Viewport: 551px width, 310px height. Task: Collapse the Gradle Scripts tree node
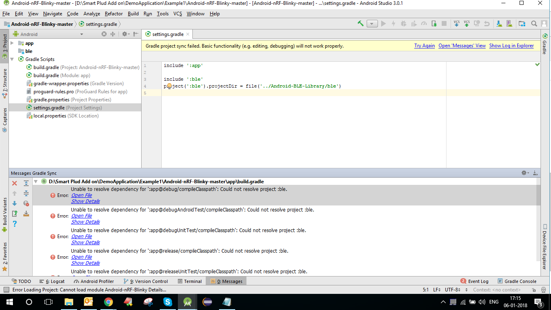(12, 59)
